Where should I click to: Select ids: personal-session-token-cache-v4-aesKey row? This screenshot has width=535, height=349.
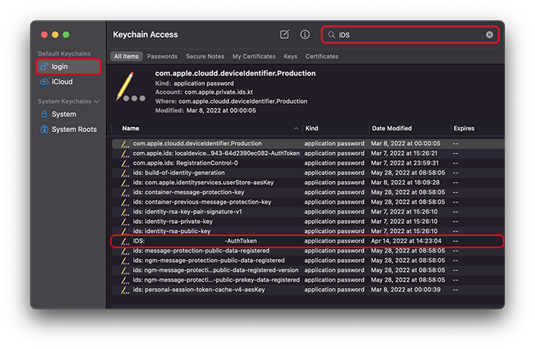(308, 289)
